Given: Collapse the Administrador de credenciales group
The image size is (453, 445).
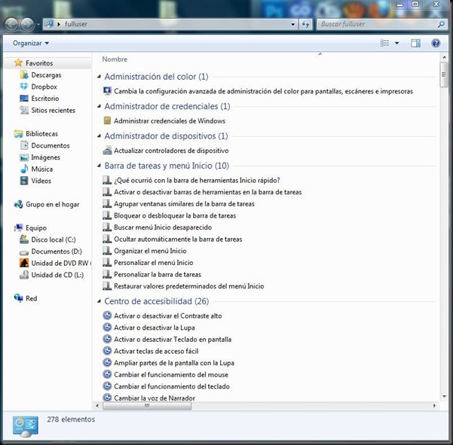Looking at the screenshot, I should pos(99,106).
